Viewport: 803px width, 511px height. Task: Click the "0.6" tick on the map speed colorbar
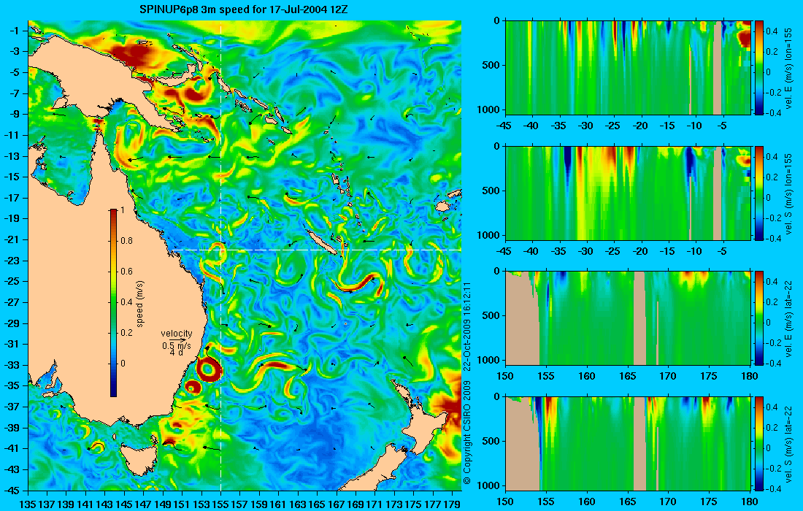[126, 272]
